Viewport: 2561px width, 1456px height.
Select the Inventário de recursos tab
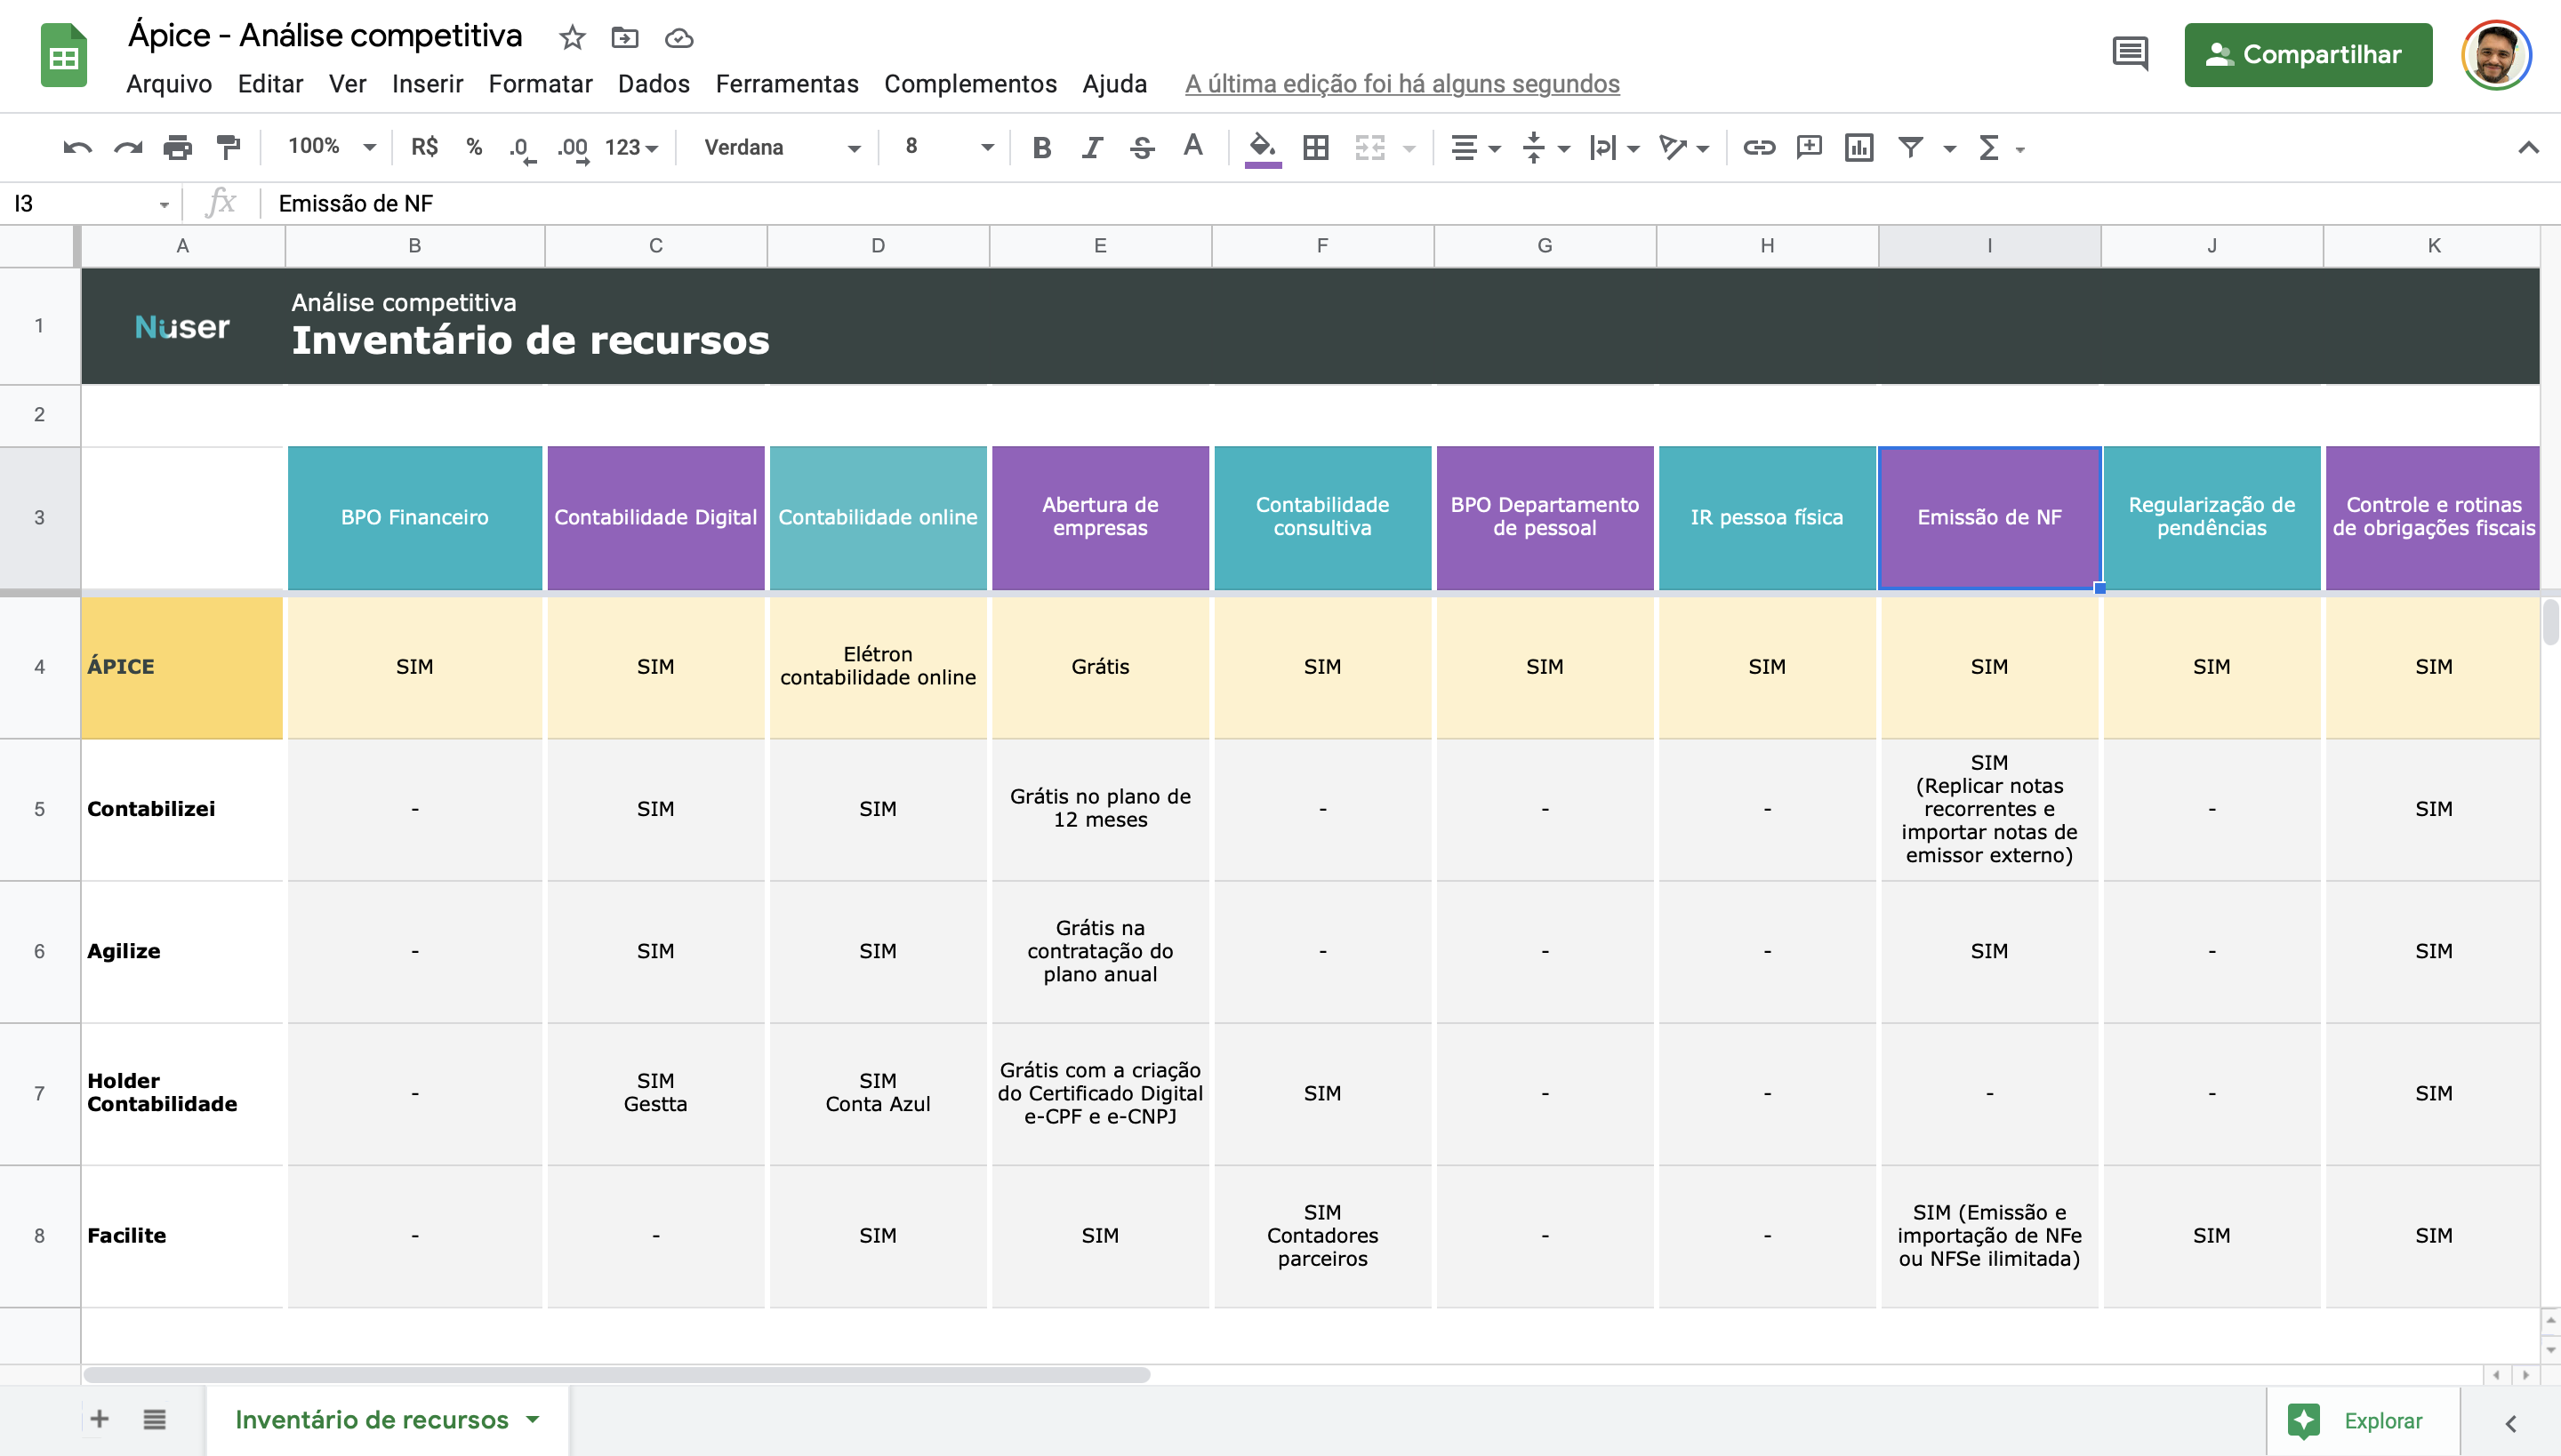[373, 1419]
